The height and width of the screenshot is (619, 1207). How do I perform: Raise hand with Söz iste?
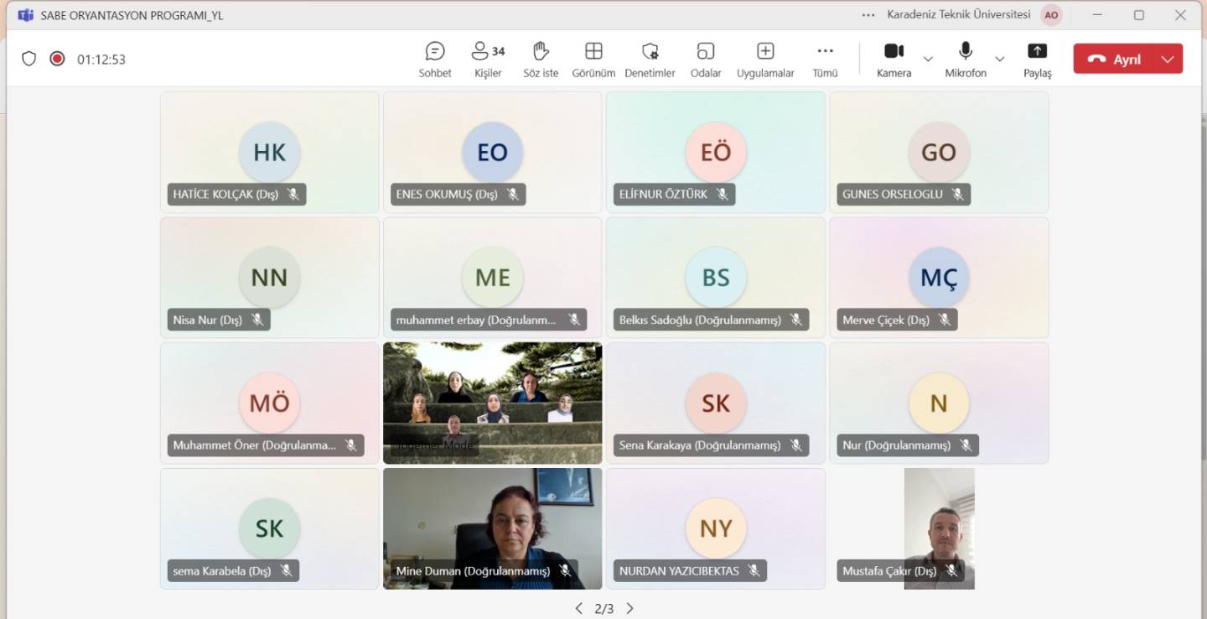tap(541, 60)
